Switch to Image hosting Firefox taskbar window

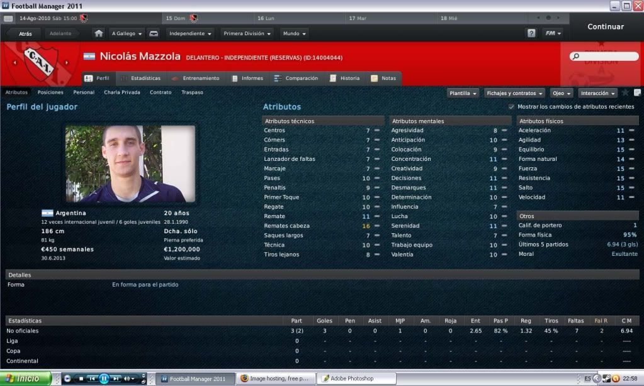[x=275, y=378]
